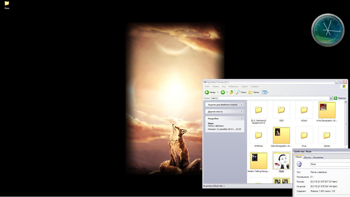Open the Views icon in toolbar
This screenshot has width=350, height=197.
coord(265,92)
